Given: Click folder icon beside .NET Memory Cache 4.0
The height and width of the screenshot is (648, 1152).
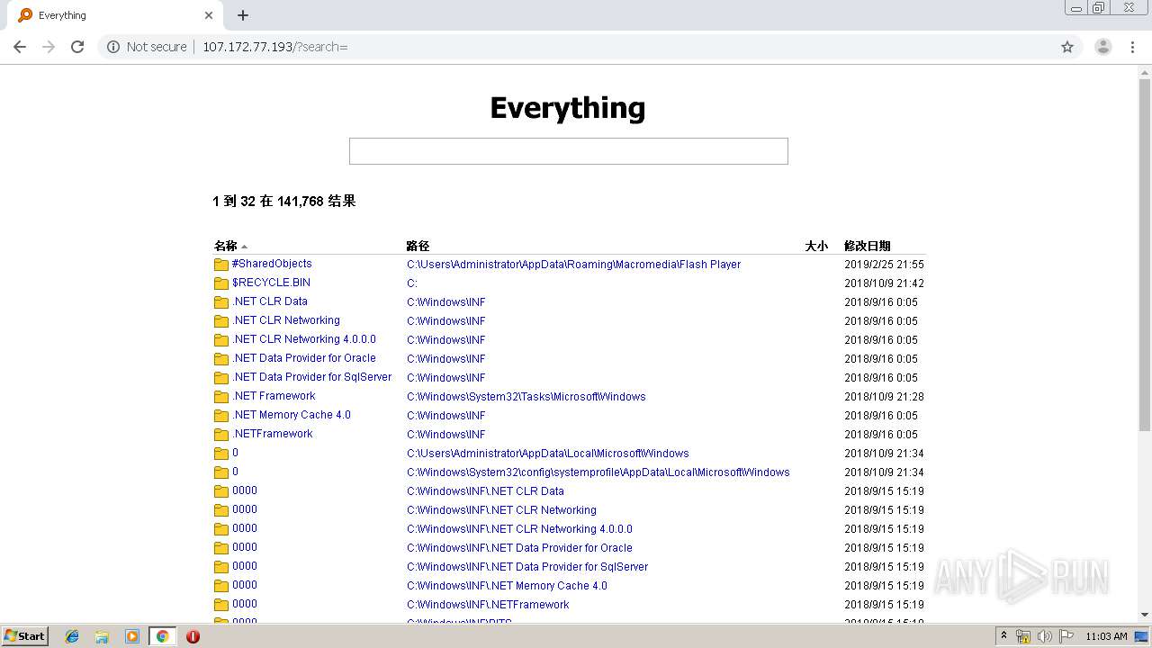Looking at the screenshot, I should (x=221, y=416).
